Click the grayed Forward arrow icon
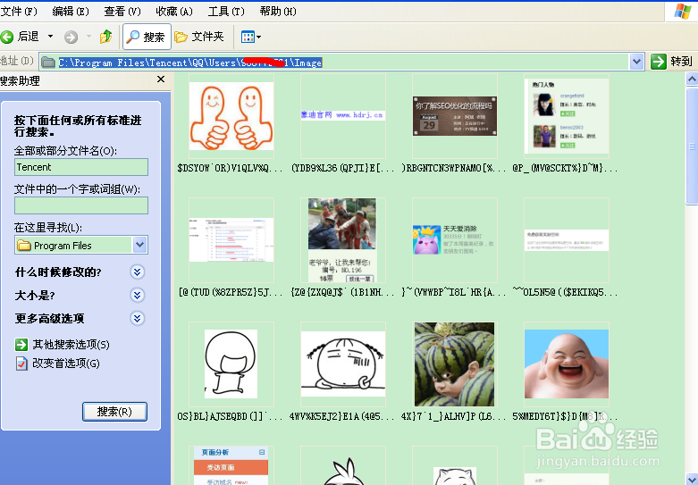The height and width of the screenshot is (485, 698). click(71, 37)
